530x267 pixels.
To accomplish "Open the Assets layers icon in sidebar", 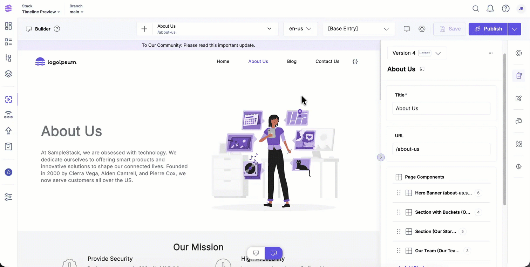I will coord(8,74).
